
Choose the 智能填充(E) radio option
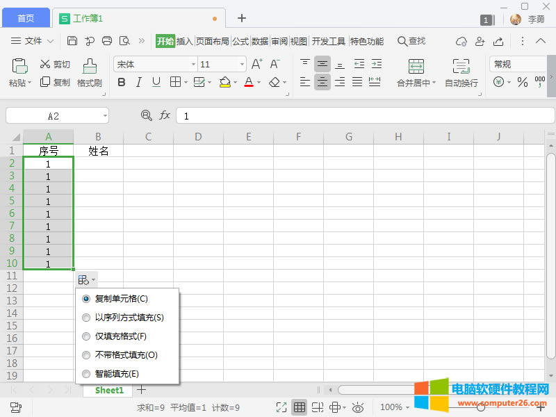[86, 374]
